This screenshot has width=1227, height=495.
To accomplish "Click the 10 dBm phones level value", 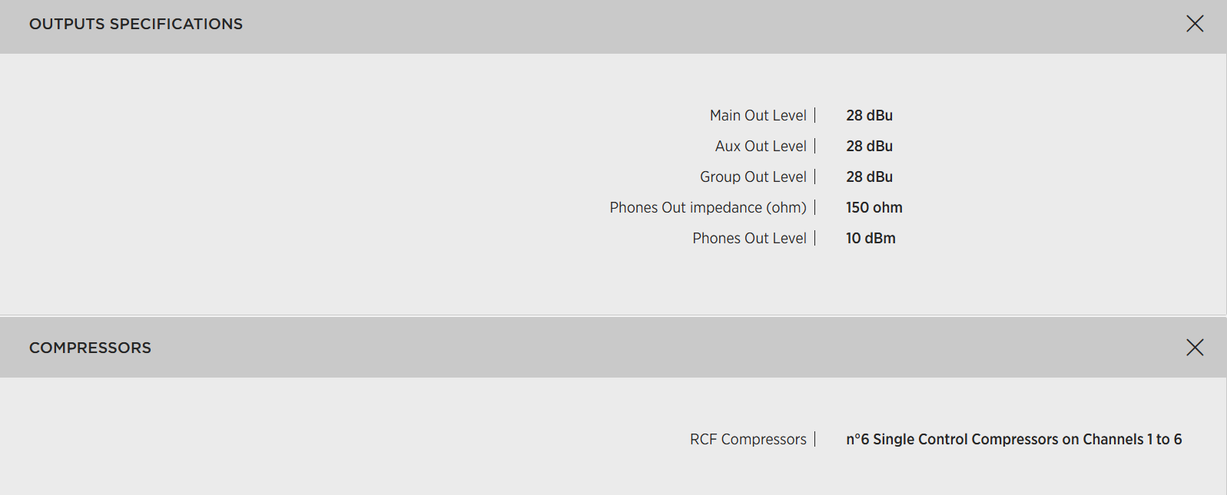I will pyautogui.click(x=871, y=238).
